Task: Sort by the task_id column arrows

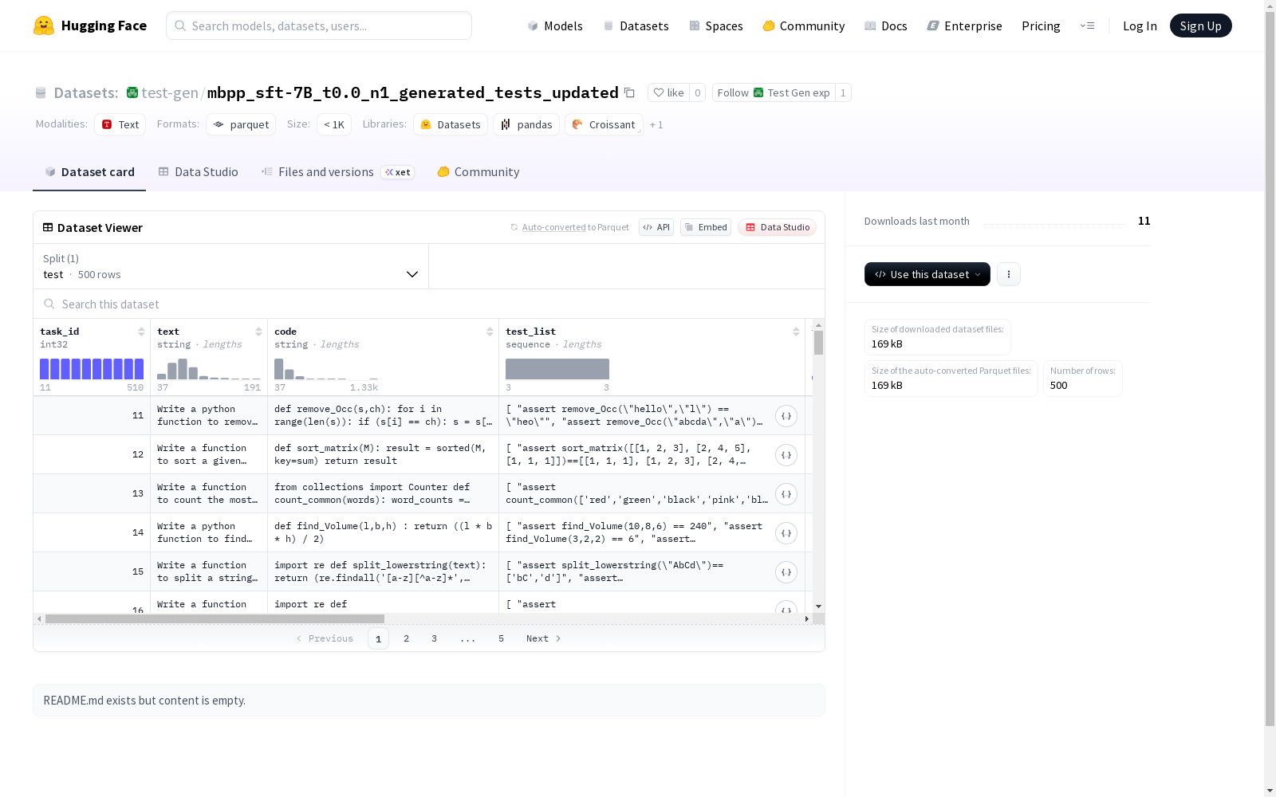Action: 141,332
